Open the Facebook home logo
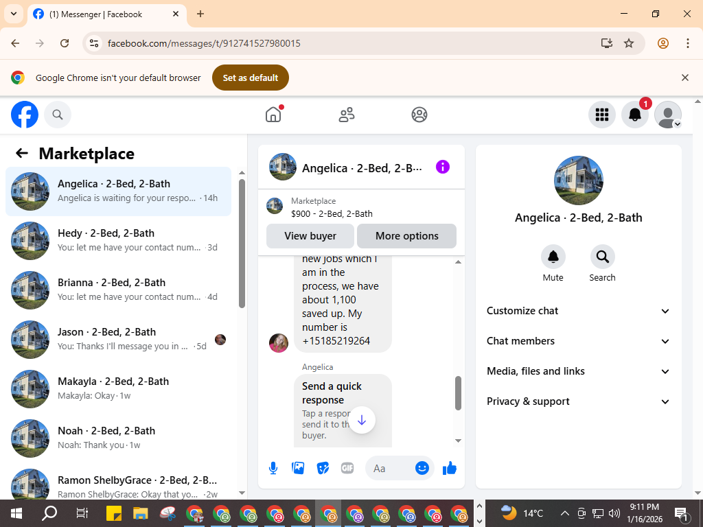 click(x=25, y=115)
